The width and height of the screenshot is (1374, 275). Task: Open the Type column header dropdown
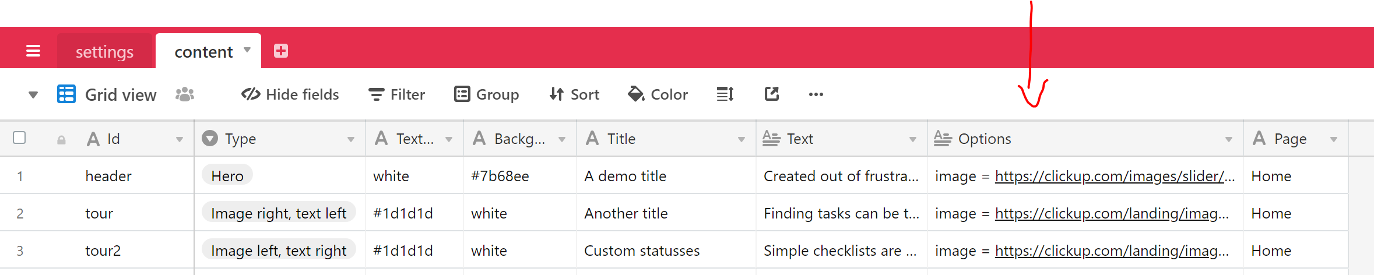pyautogui.click(x=351, y=139)
